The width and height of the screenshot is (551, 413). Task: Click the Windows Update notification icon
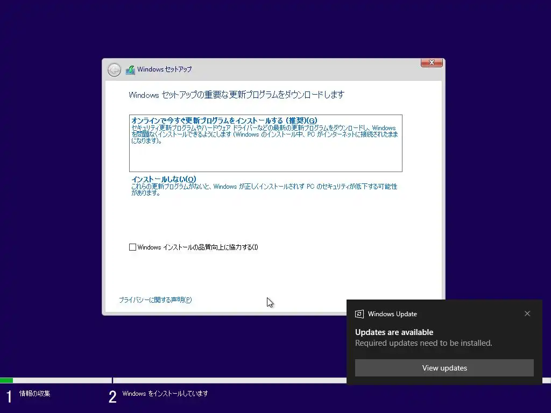point(359,314)
